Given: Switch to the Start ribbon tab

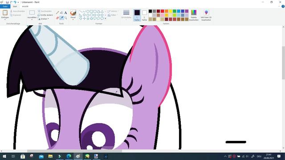Looking at the screenshot, I should point(15,6).
